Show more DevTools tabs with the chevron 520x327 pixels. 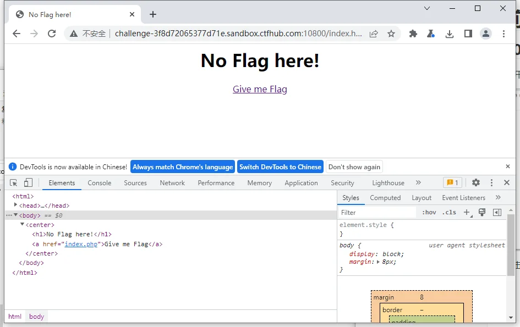418,183
